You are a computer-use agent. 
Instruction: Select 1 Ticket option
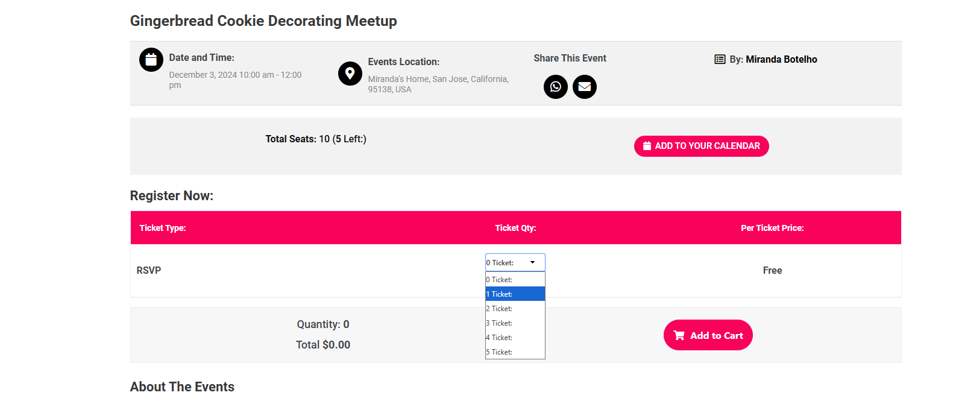tap(515, 294)
